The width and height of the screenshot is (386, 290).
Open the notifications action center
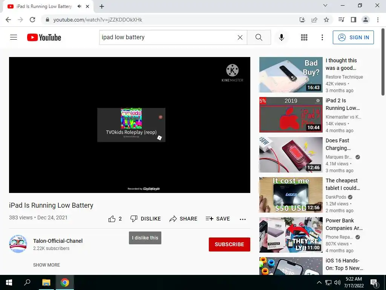pyautogui.click(x=374, y=283)
